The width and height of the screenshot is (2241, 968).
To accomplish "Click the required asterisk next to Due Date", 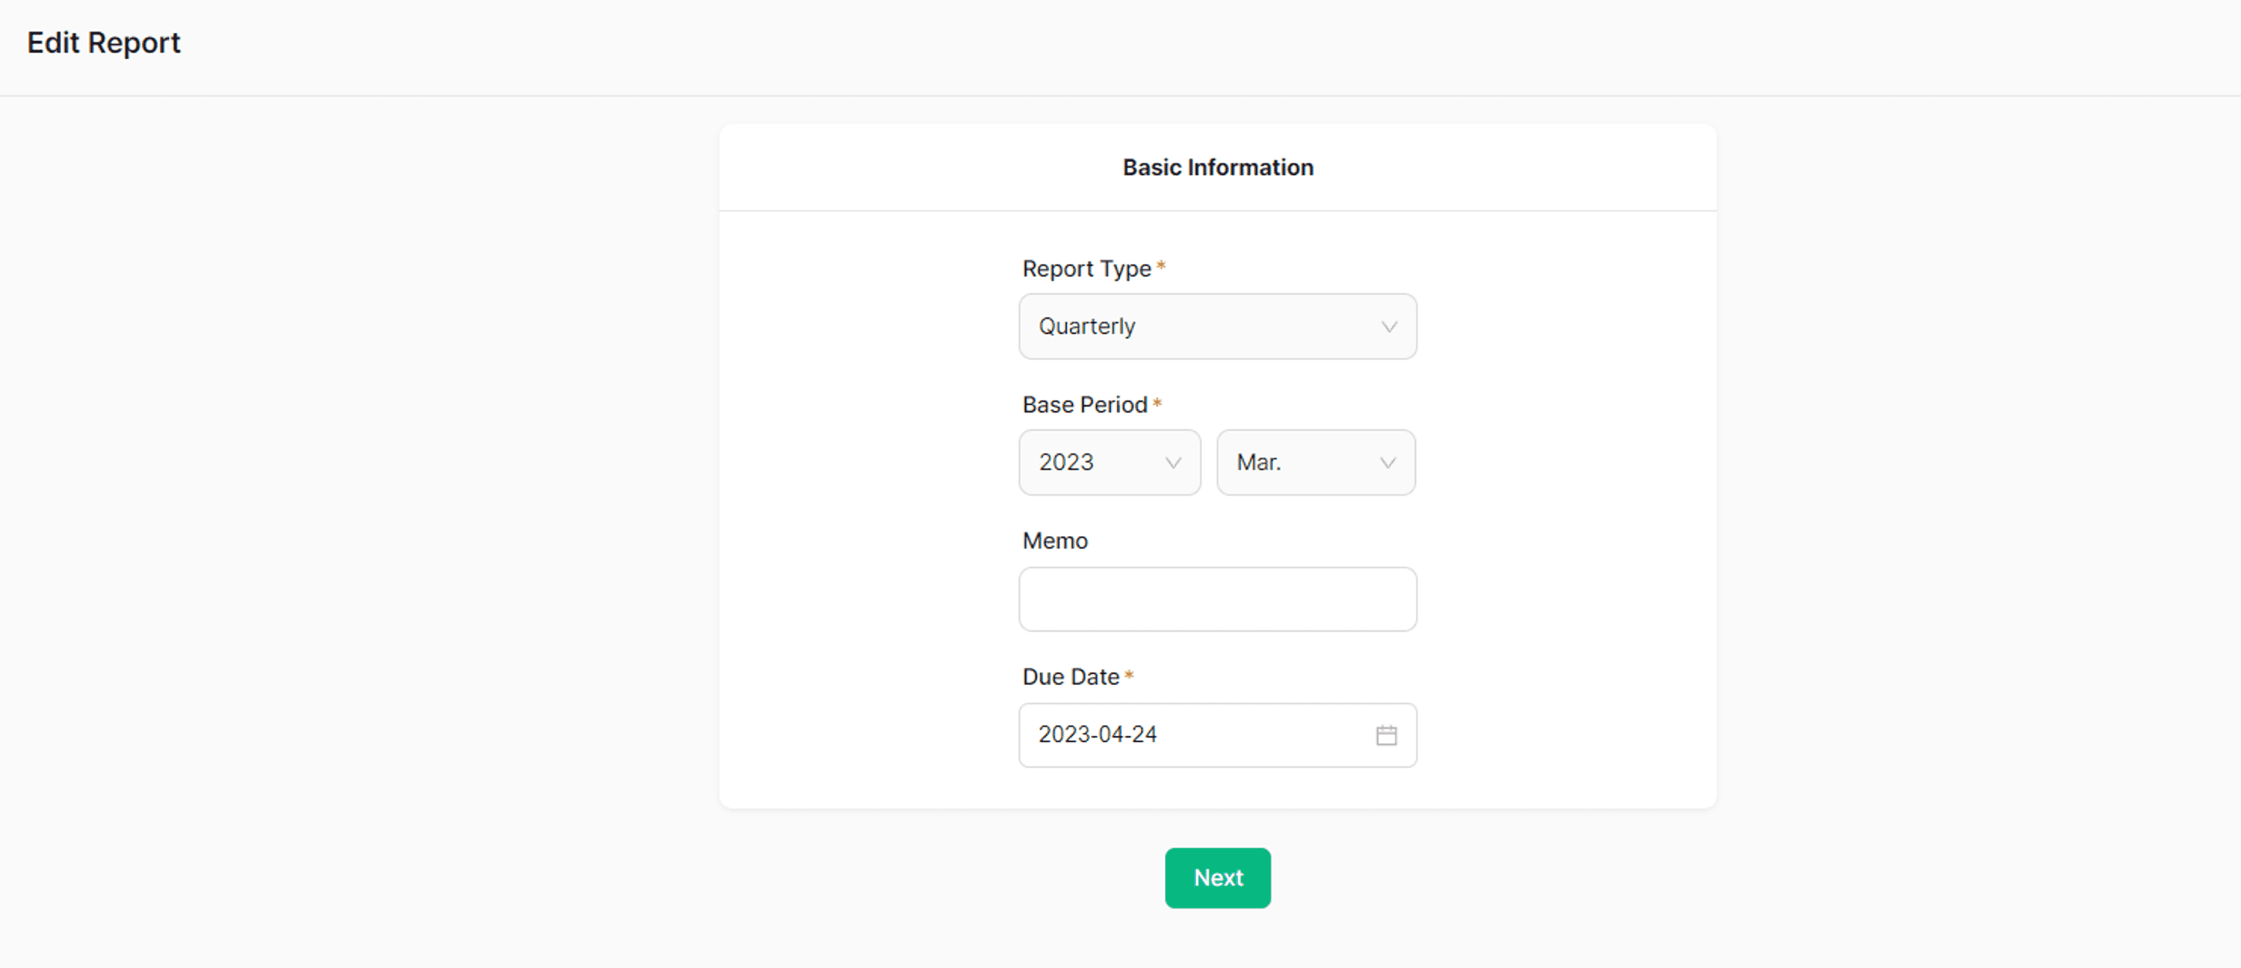I will (x=1129, y=675).
